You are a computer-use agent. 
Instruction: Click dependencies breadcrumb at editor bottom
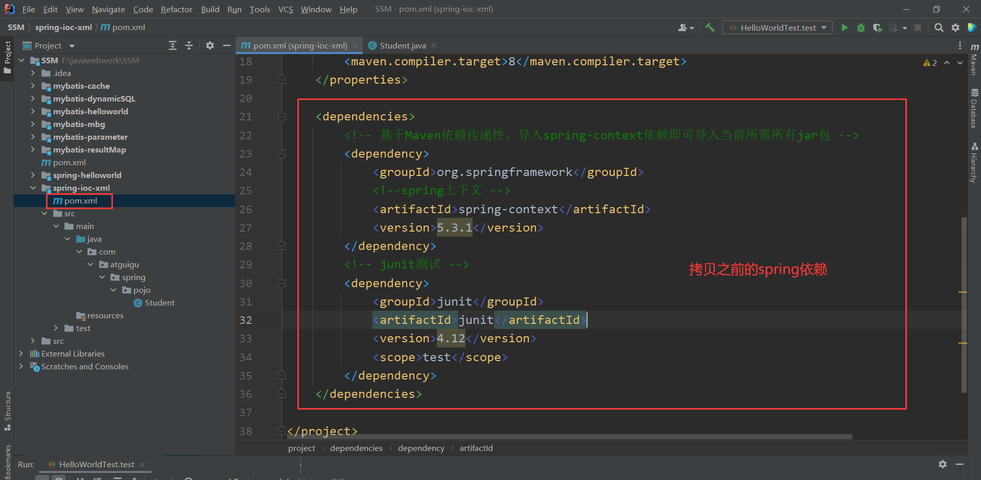coord(356,448)
